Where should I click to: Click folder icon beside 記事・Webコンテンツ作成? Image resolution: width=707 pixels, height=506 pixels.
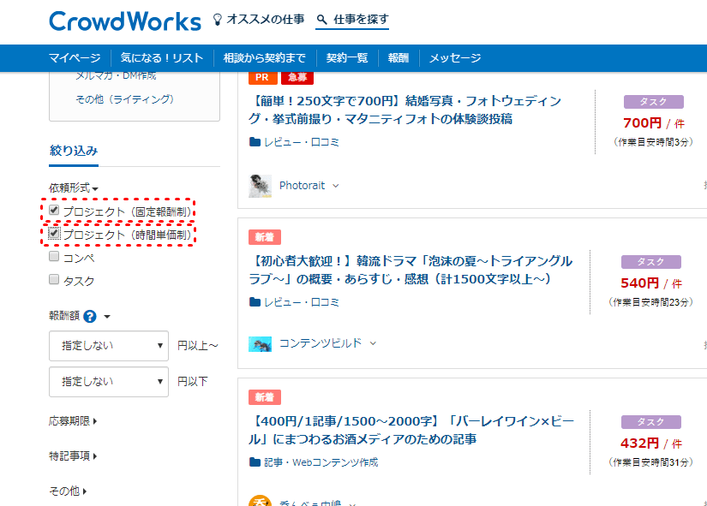(255, 462)
